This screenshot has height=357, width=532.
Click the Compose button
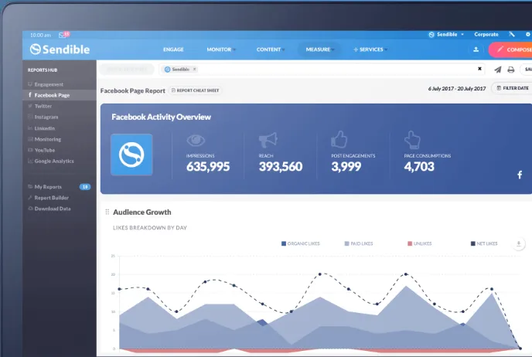coord(510,49)
